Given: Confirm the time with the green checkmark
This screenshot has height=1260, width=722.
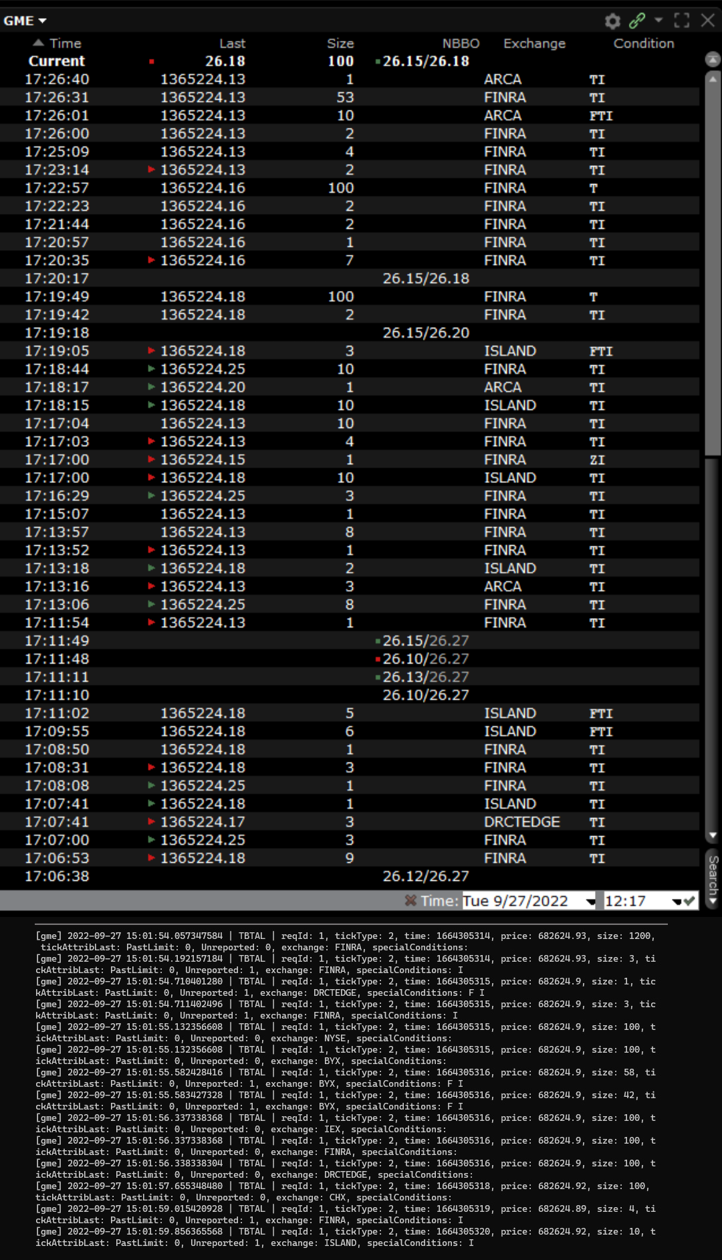Looking at the screenshot, I should pyautogui.click(x=689, y=901).
